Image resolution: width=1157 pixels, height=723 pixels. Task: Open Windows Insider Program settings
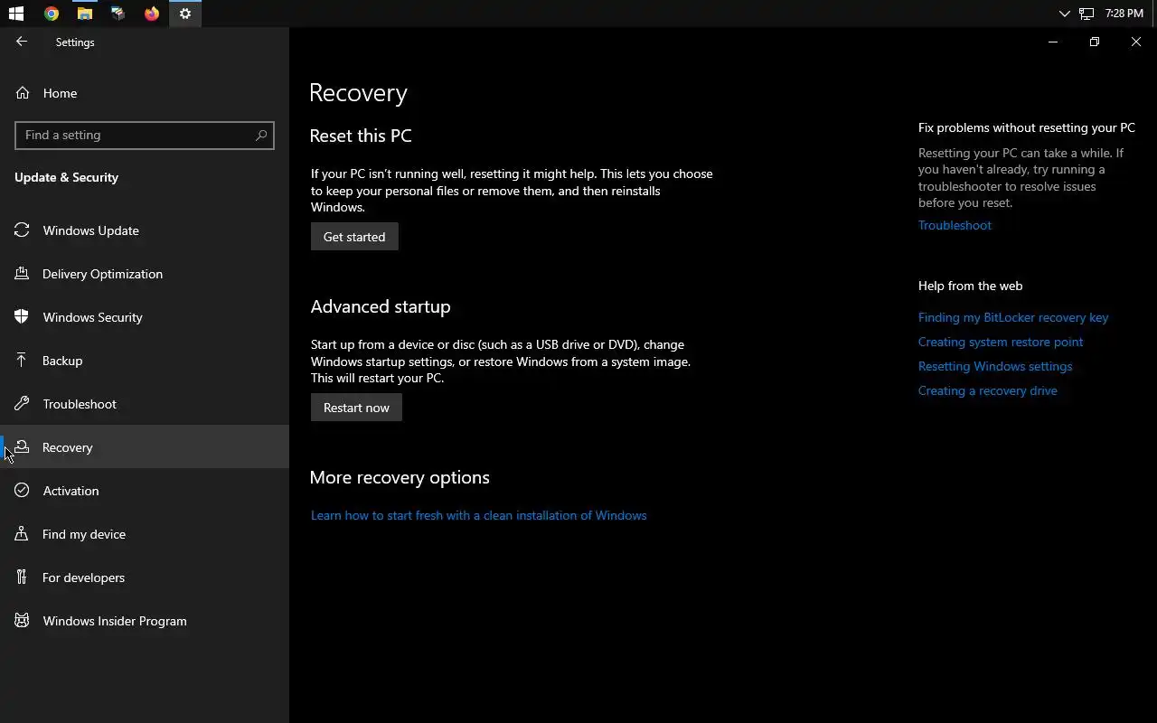pyautogui.click(x=145, y=621)
